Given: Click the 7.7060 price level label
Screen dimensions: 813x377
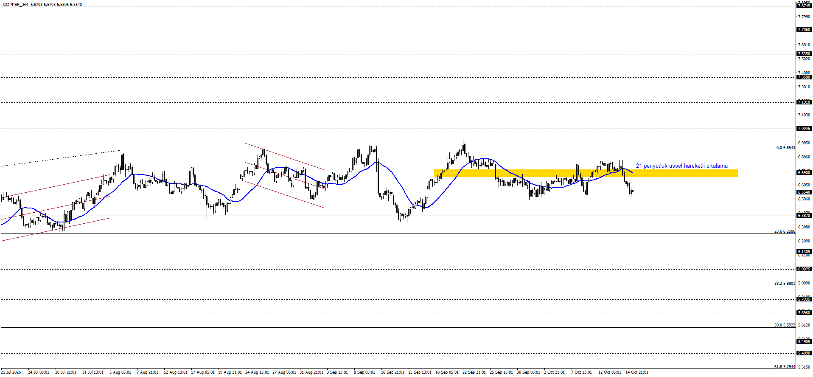Looking at the screenshot, I should coord(804,30).
